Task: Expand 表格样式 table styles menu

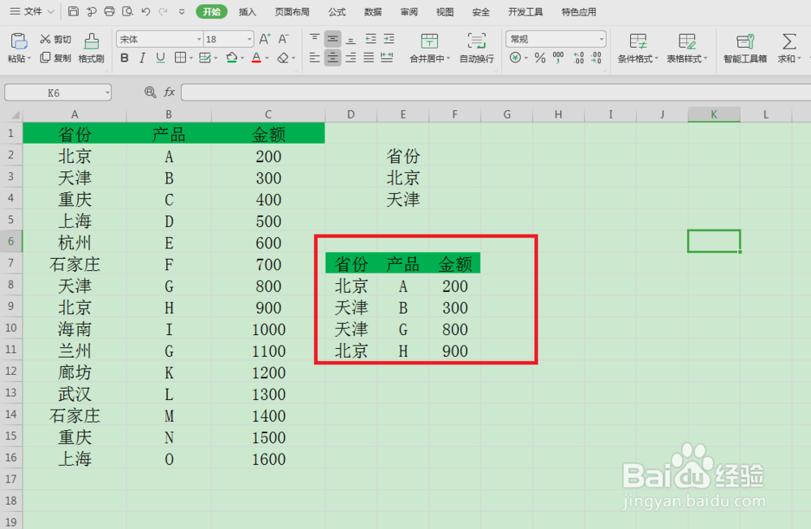Action: tap(705, 58)
